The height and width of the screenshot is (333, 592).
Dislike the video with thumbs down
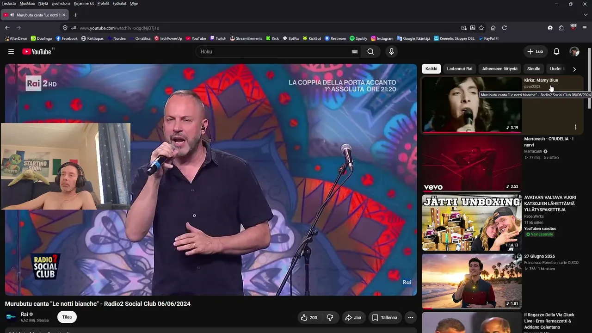(330, 318)
